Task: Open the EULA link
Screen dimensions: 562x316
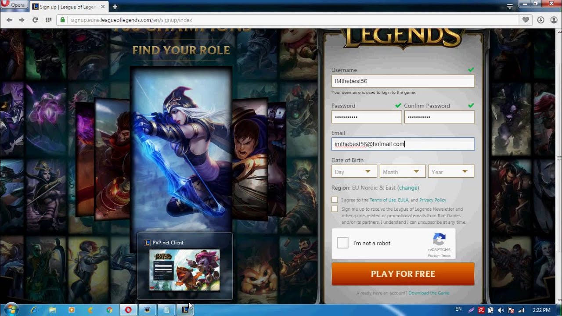Action: (x=403, y=200)
